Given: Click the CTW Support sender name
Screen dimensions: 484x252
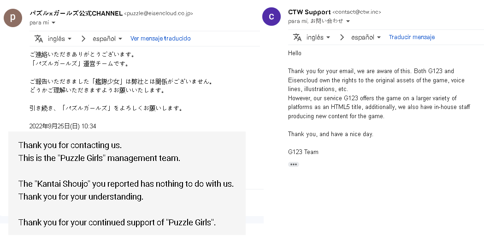Looking at the screenshot, I should coord(309,12).
